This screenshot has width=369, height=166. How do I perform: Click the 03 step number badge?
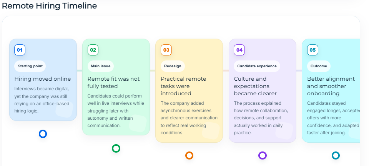166,50
